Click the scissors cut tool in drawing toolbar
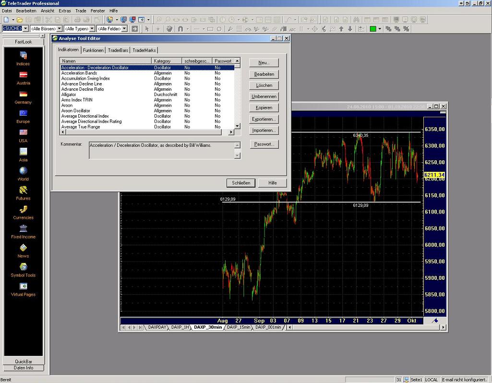 [x=324, y=29]
